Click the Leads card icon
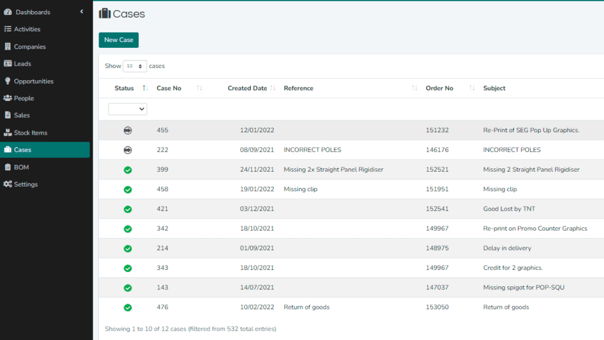604x340 pixels. click(x=8, y=64)
